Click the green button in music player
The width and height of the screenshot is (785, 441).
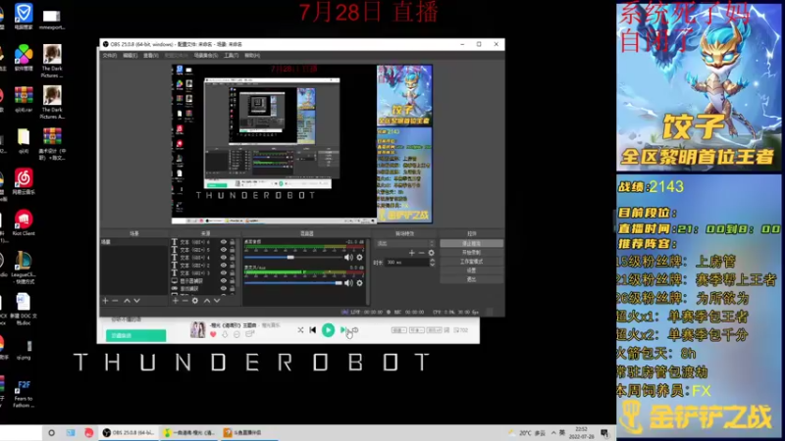click(x=135, y=335)
